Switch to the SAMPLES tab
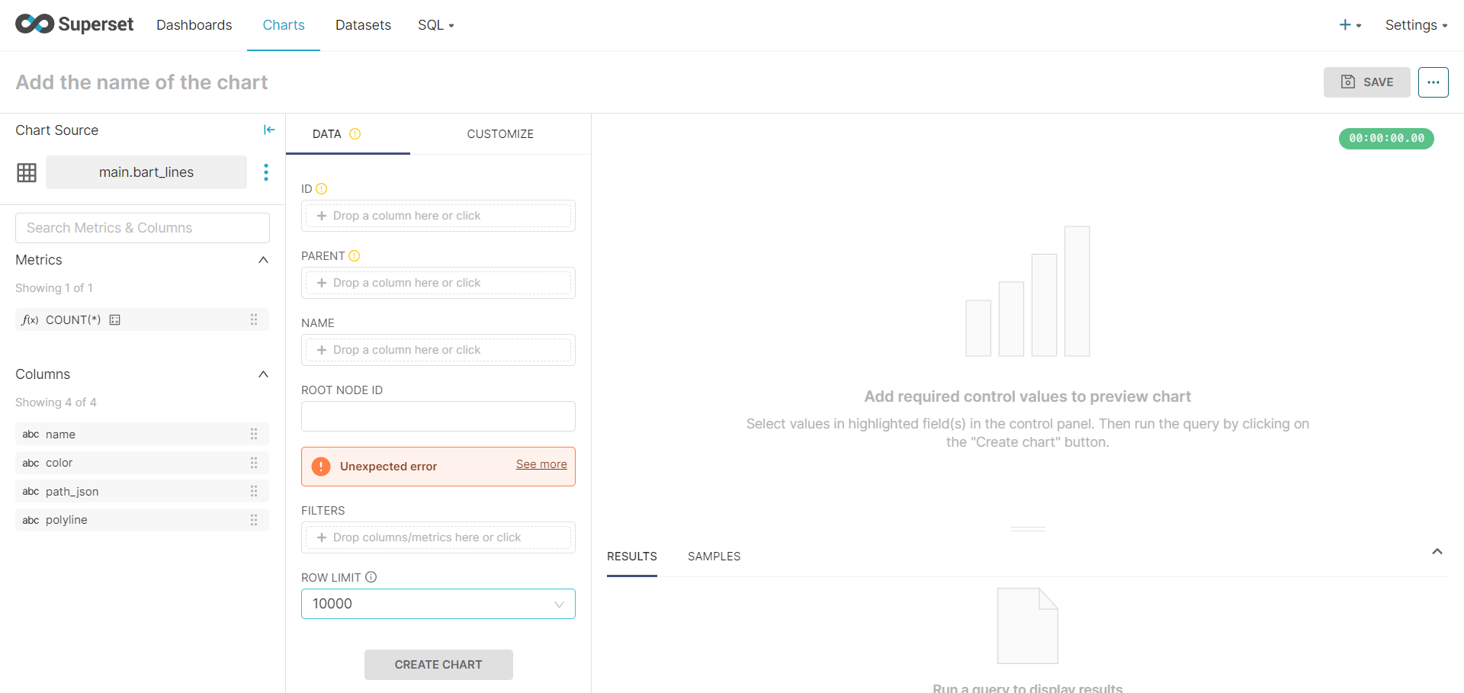This screenshot has width=1464, height=693. point(714,557)
